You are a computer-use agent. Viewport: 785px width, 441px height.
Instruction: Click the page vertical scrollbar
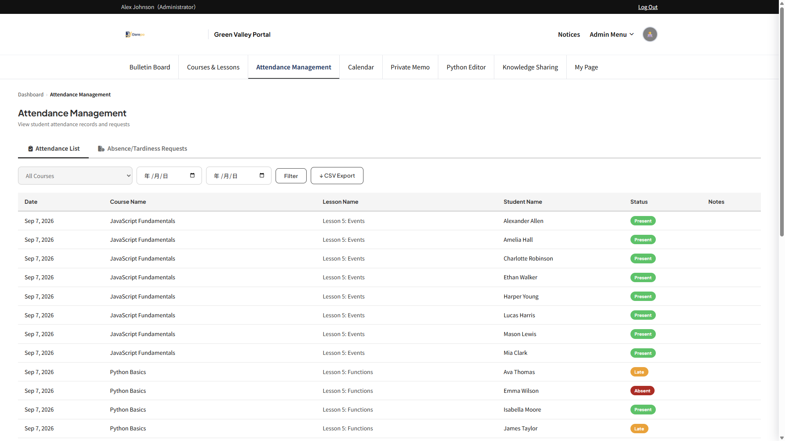pyautogui.click(x=782, y=122)
